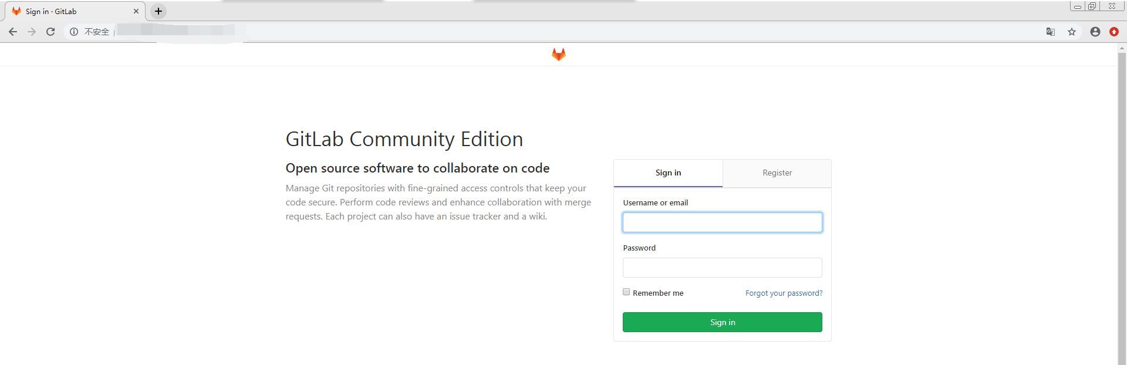
Task: Close the browser window
Action: [1112, 6]
